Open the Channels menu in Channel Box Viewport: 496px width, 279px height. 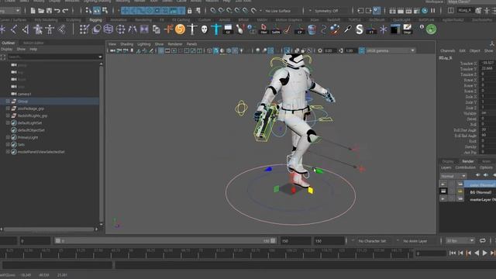448,50
